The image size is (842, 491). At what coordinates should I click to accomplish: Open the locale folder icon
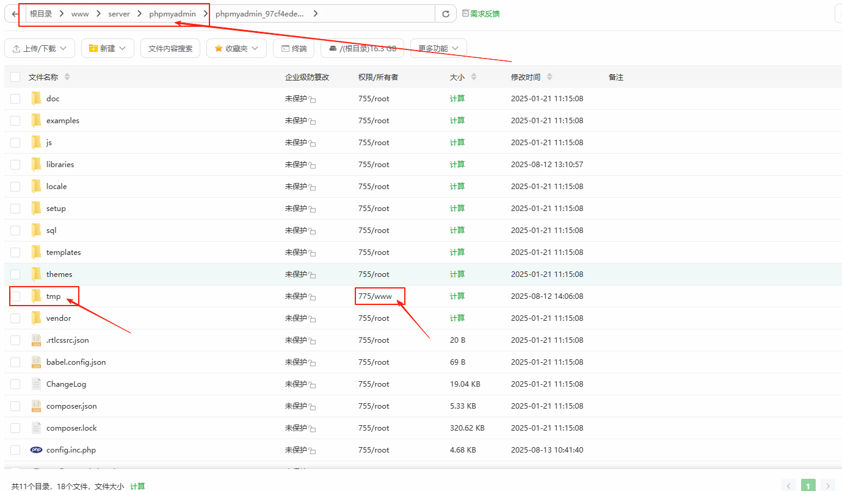click(36, 186)
